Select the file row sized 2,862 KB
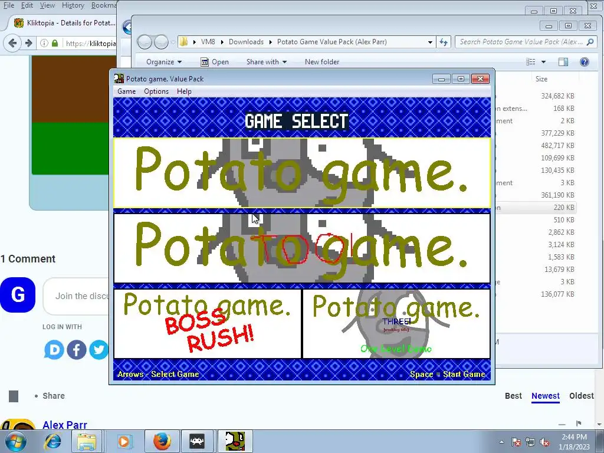Screen dimensions: 604x453 [x=536, y=232]
